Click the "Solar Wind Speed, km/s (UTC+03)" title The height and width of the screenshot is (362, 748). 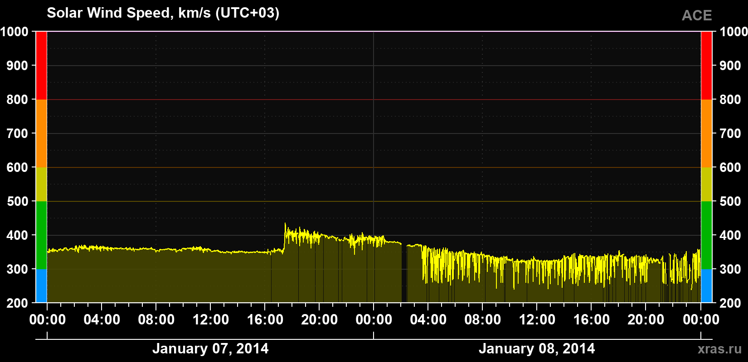(163, 13)
